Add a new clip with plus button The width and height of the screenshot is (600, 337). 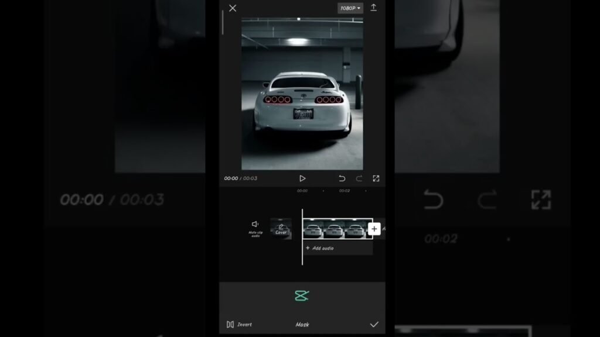(x=374, y=228)
